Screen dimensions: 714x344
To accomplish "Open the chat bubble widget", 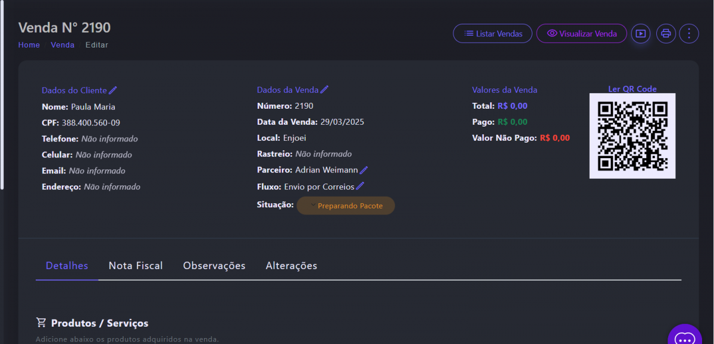I will 684,337.
